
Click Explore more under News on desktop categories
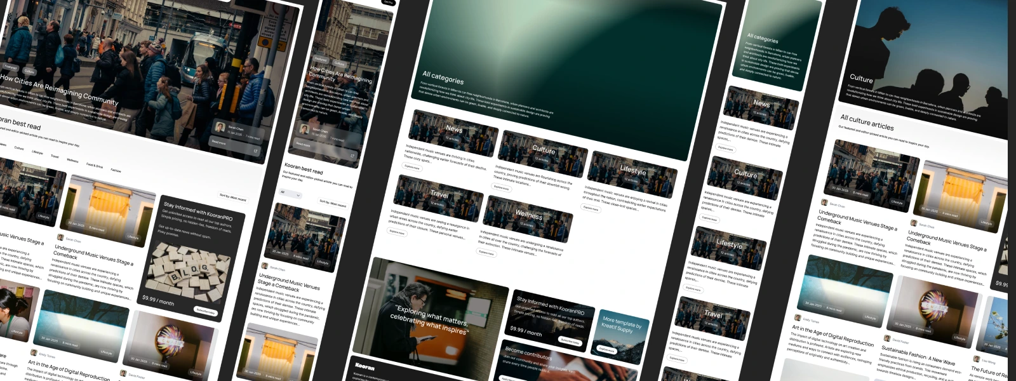click(x=412, y=167)
